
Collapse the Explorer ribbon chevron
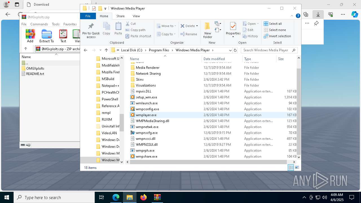292,16
